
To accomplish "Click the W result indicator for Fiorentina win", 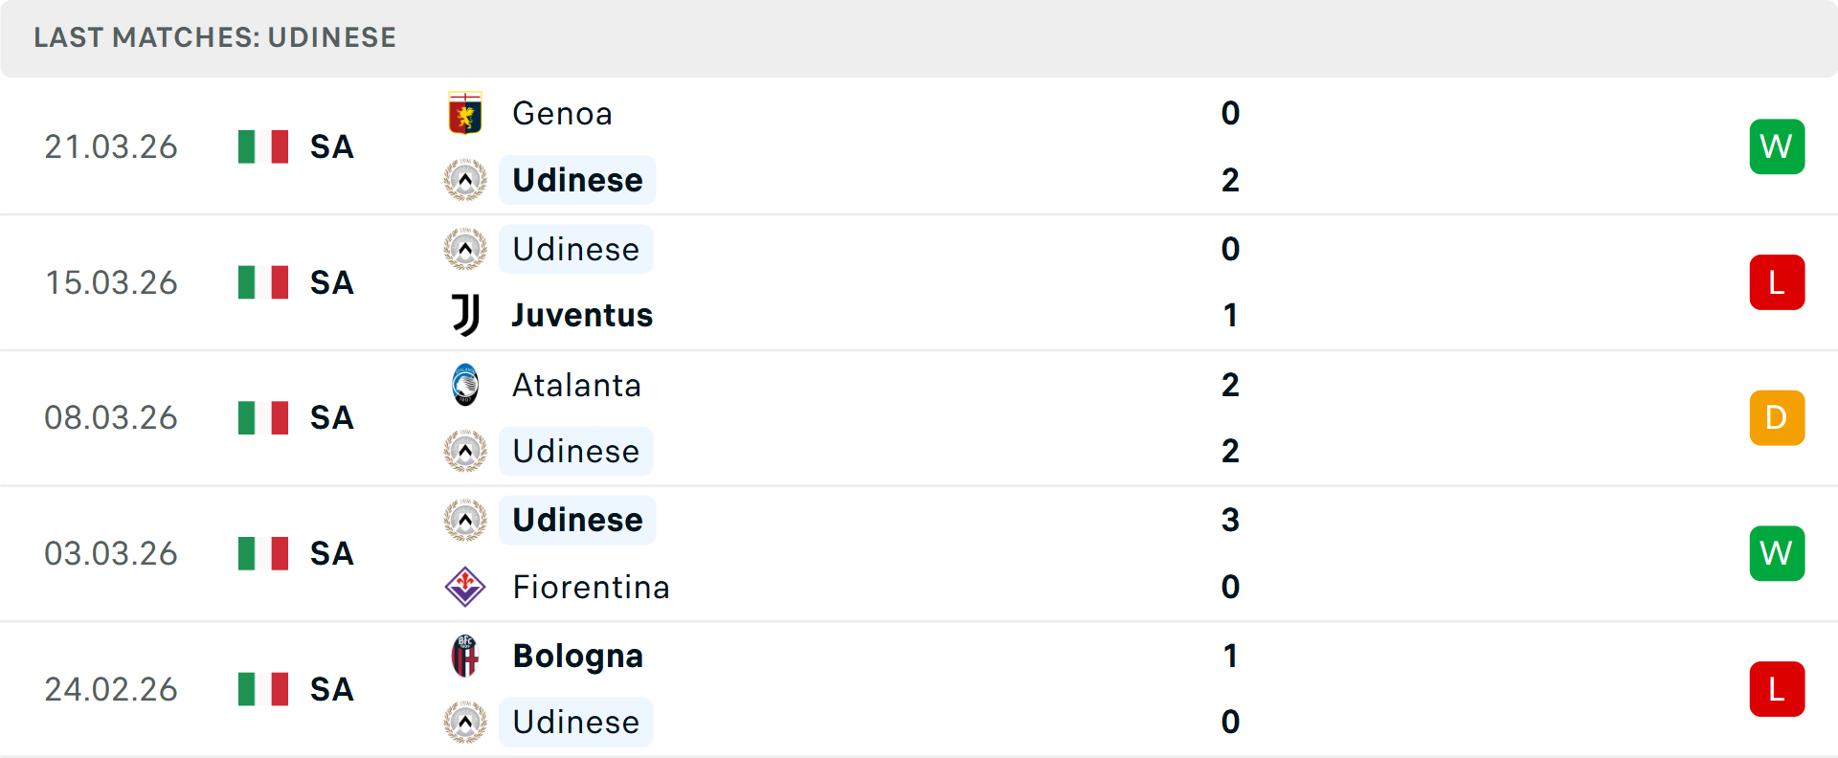I will pyautogui.click(x=1777, y=553).
